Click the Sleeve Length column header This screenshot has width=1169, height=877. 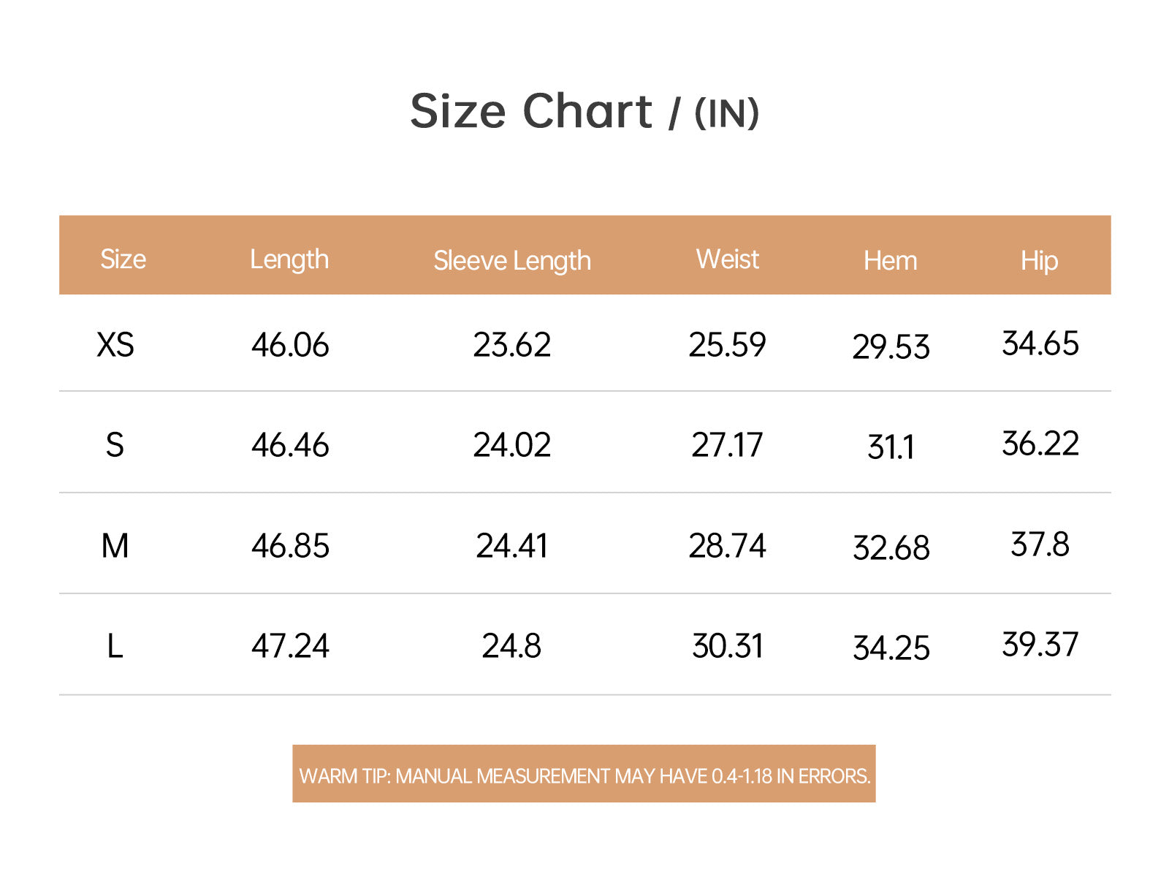(512, 261)
